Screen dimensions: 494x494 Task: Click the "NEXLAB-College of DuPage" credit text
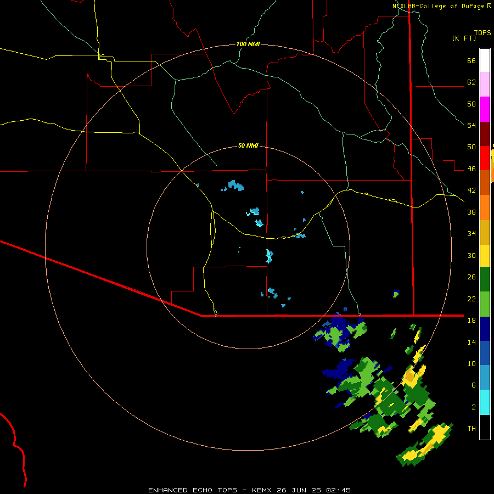[x=438, y=6]
